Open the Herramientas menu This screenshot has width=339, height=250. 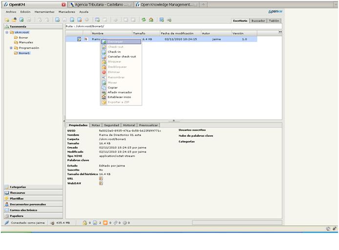point(44,12)
